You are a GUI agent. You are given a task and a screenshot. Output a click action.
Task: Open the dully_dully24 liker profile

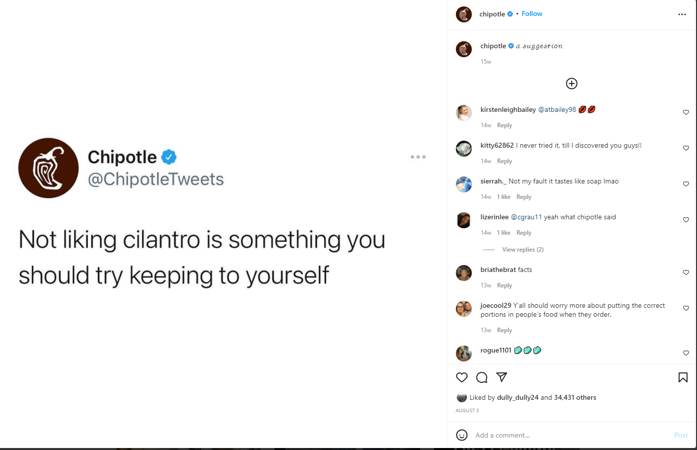pyautogui.click(x=518, y=397)
